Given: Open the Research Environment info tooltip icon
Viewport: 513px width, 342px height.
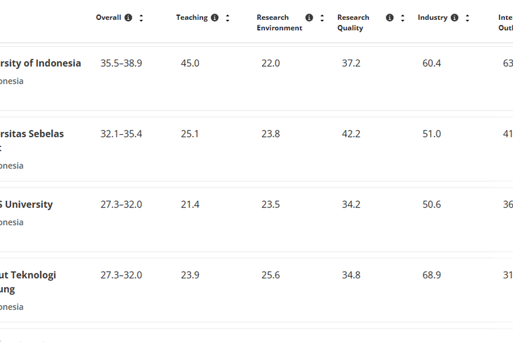Looking at the screenshot, I should point(309,18).
